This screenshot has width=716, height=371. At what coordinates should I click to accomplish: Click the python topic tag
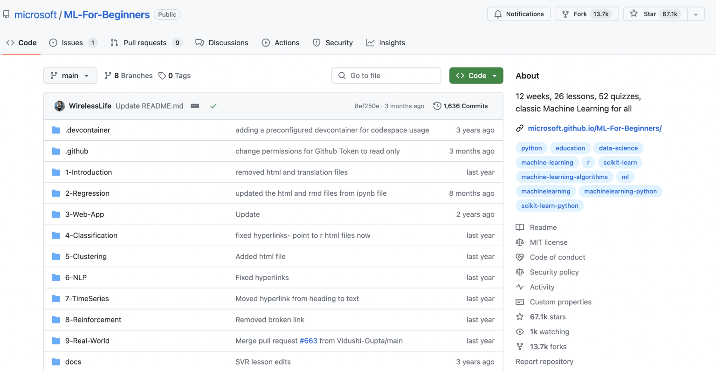point(531,148)
